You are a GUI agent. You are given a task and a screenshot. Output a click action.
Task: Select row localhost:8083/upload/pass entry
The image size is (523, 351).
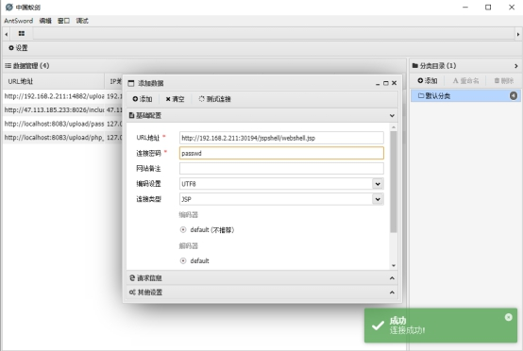[x=62, y=124]
